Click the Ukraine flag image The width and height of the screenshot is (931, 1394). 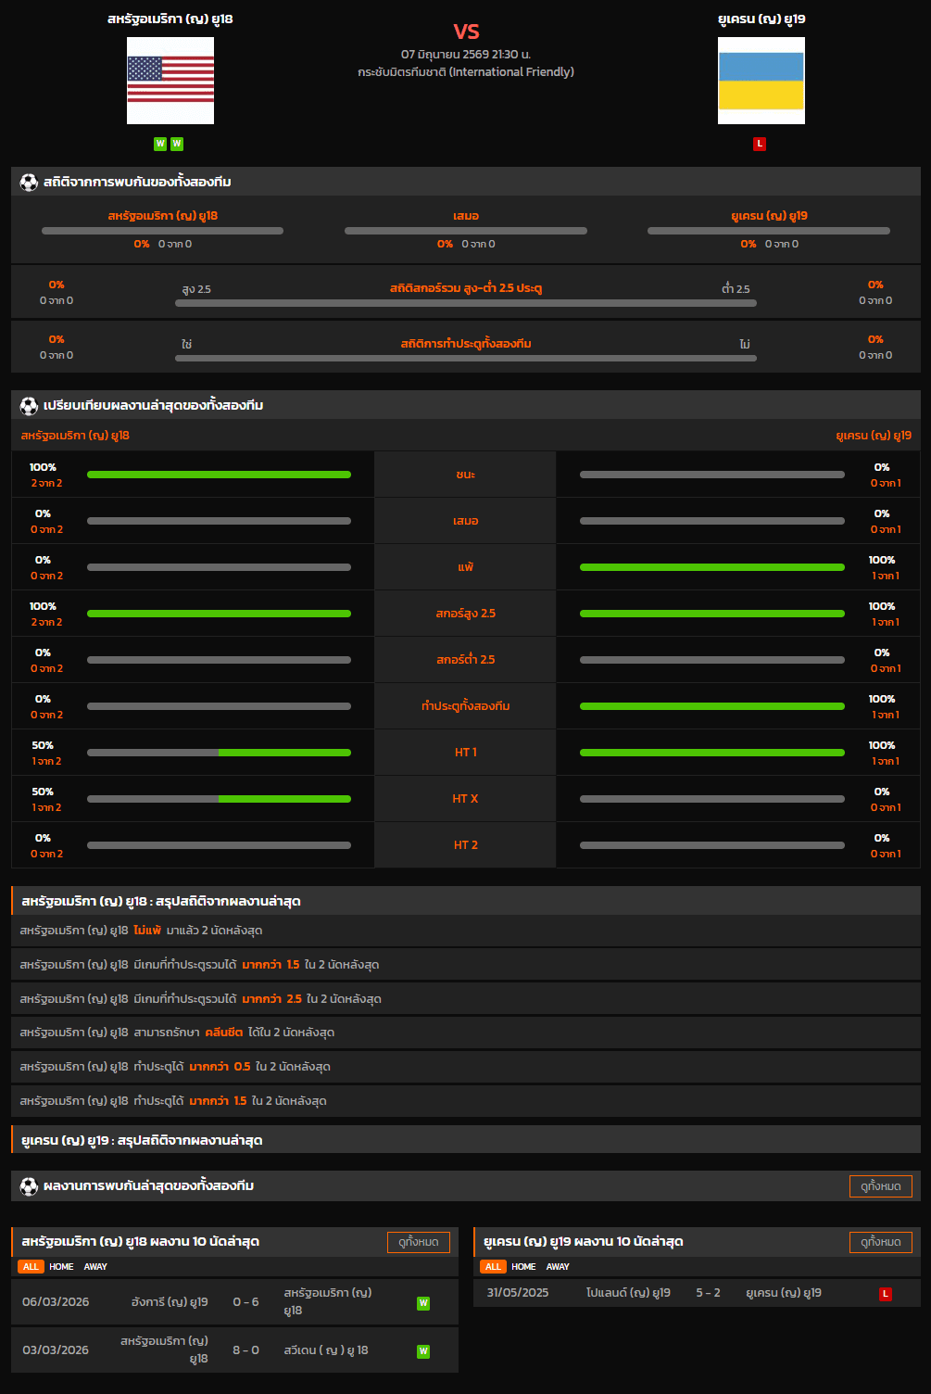[x=761, y=81]
